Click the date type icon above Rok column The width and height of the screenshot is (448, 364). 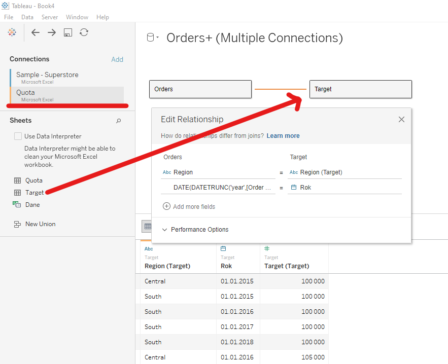coord(223,248)
